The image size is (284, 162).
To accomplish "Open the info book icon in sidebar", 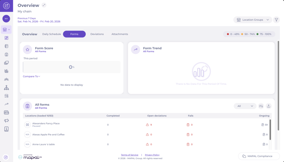I will pyautogui.click(x=6, y=129).
